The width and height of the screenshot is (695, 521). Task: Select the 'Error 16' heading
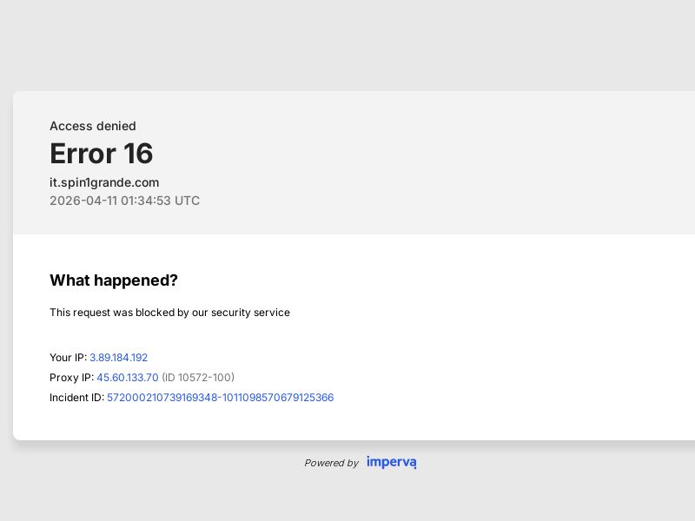click(x=101, y=155)
